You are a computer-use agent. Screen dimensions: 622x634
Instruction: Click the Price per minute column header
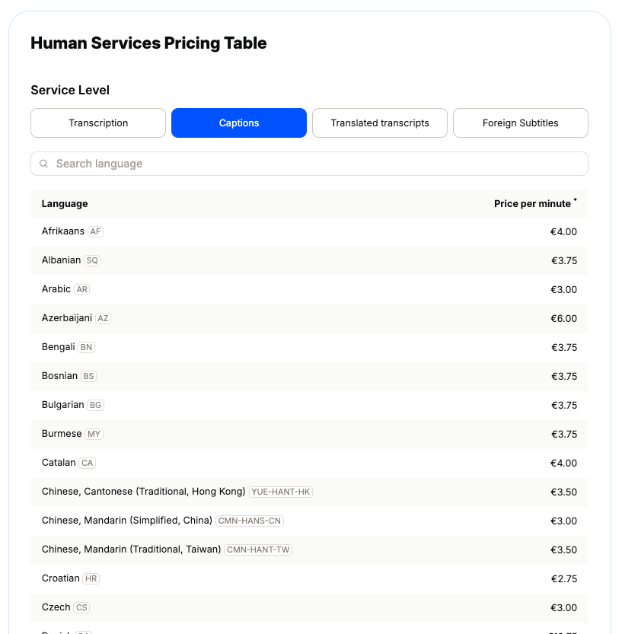point(533,203)
